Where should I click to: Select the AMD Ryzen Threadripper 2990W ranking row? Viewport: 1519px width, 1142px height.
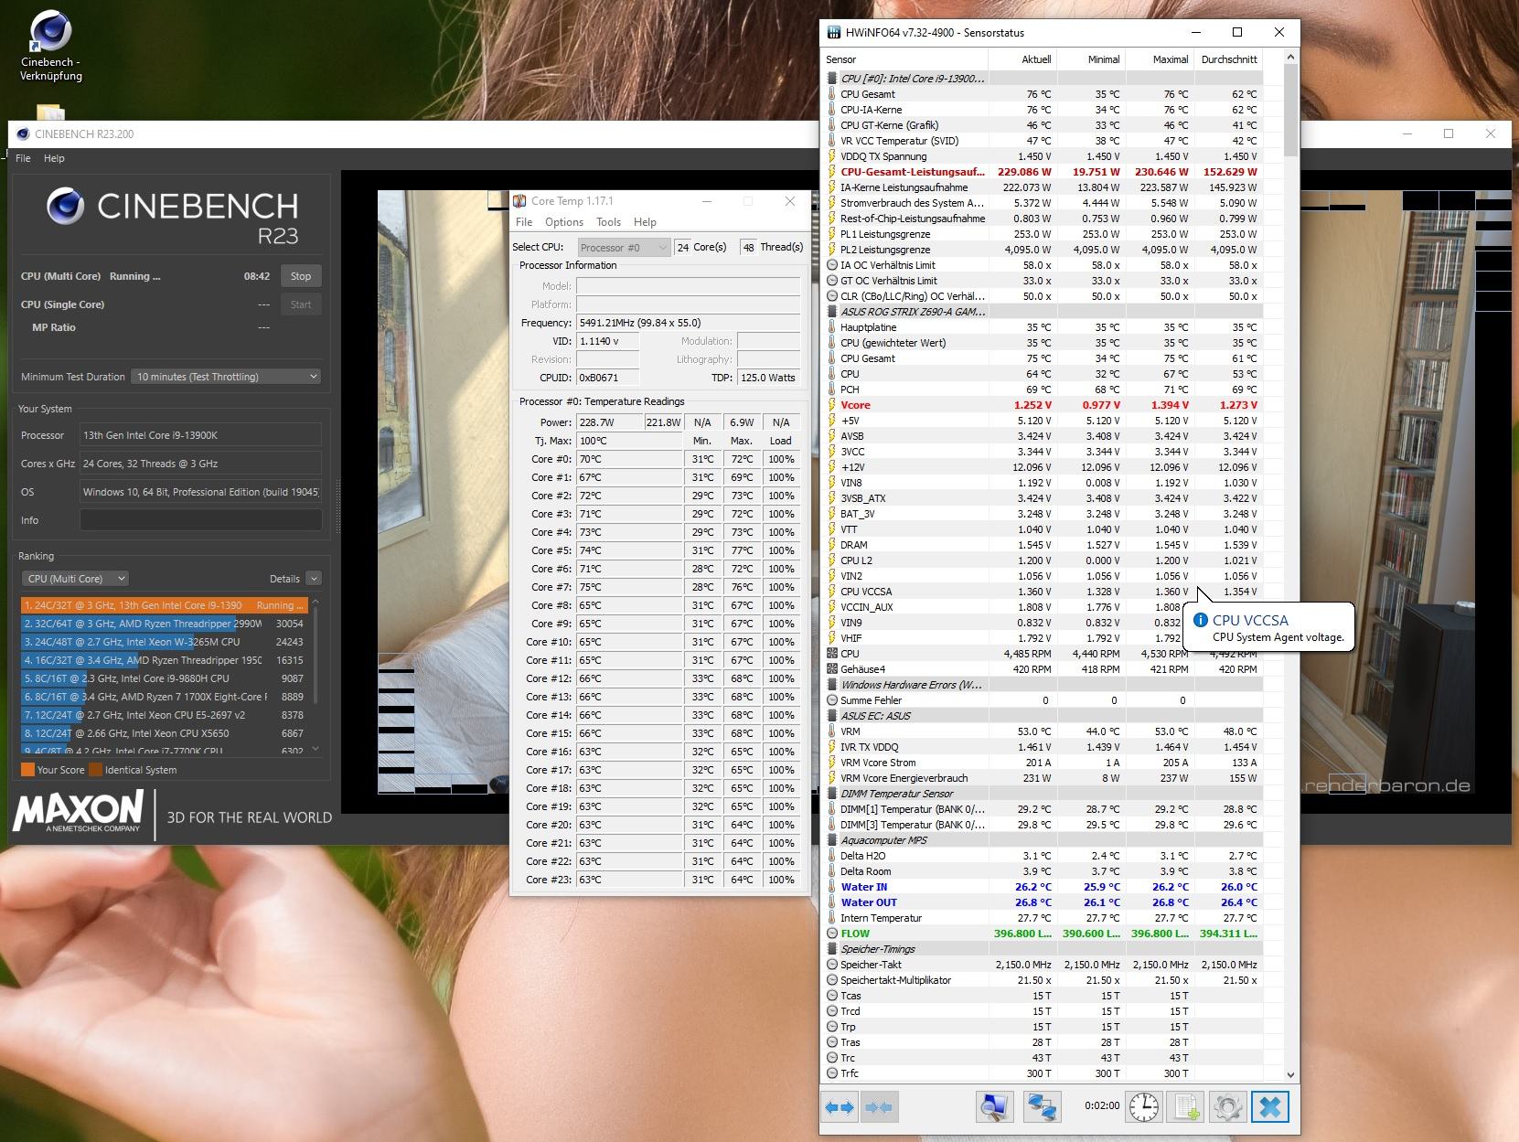point(163,624)
